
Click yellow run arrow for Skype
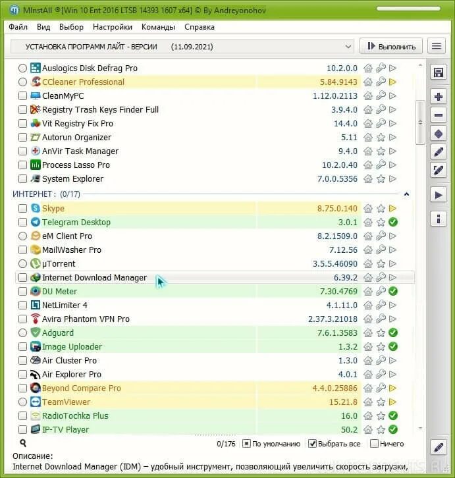tap(393, 208)
